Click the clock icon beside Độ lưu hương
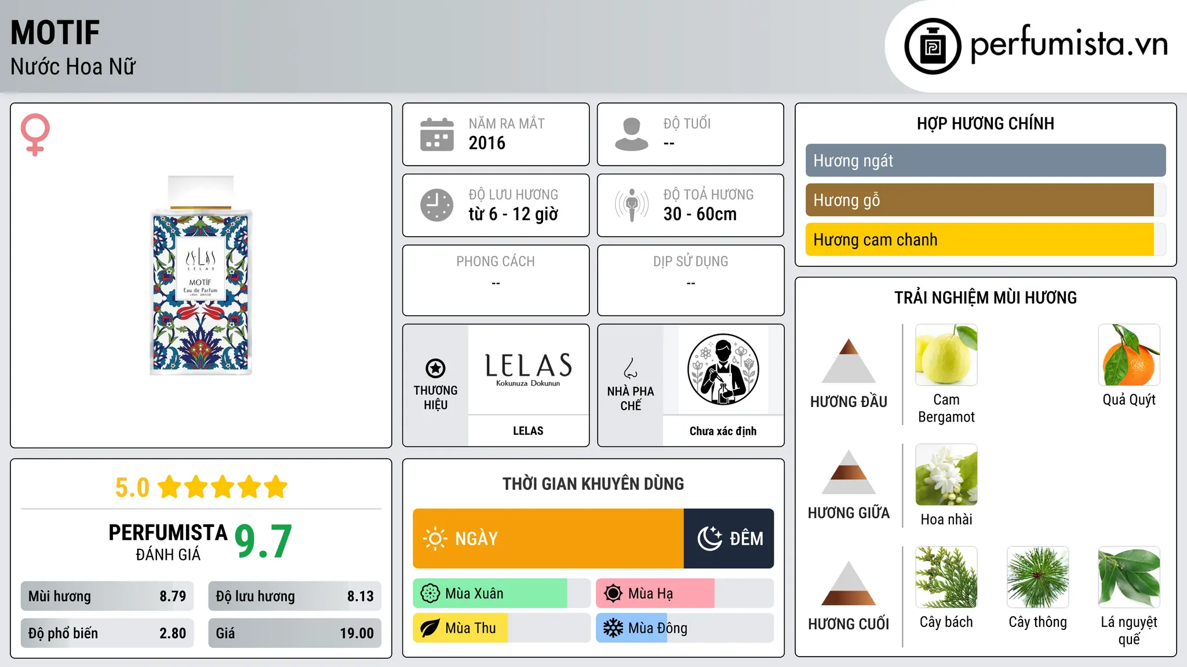Image resolution: width=1187 pixels, height=667 pixels. (x=437, y=205)
